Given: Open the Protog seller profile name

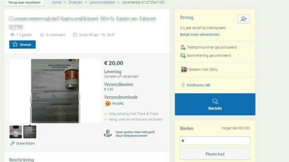Looking at the screenshot, I should 187,18.
